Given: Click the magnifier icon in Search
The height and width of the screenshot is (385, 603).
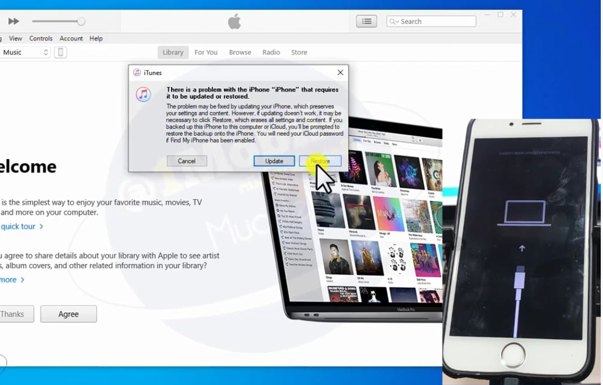Looking at the screenshot, I should [392, 22].
